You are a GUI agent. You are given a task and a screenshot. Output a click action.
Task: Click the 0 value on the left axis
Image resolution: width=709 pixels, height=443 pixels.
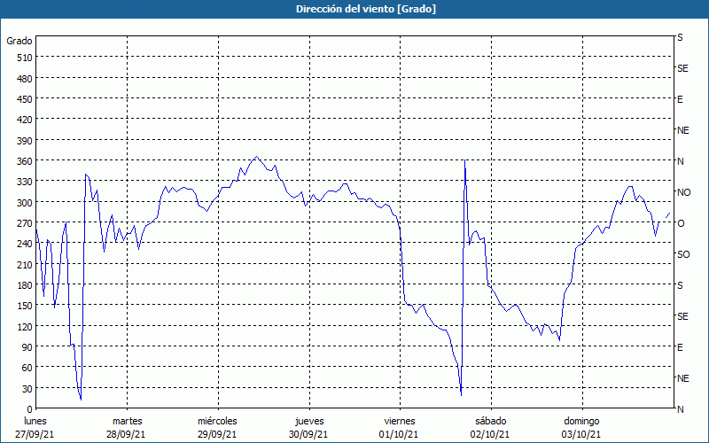click(30, 409)
